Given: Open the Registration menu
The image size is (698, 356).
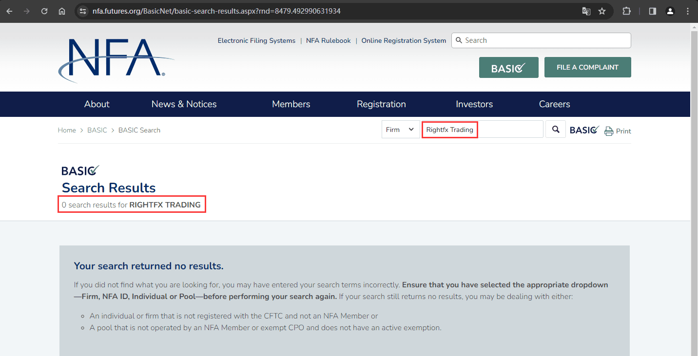Looking at the screenshot, I should (381, 104).
